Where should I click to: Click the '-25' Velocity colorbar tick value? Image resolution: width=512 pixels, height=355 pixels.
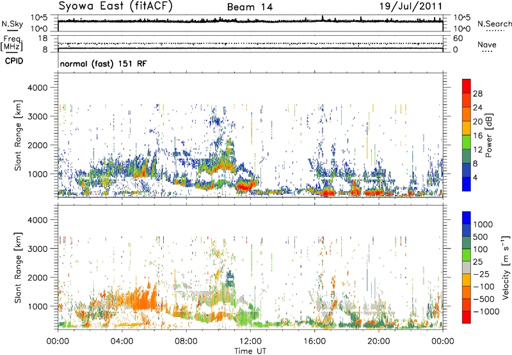tap(481, 274)
